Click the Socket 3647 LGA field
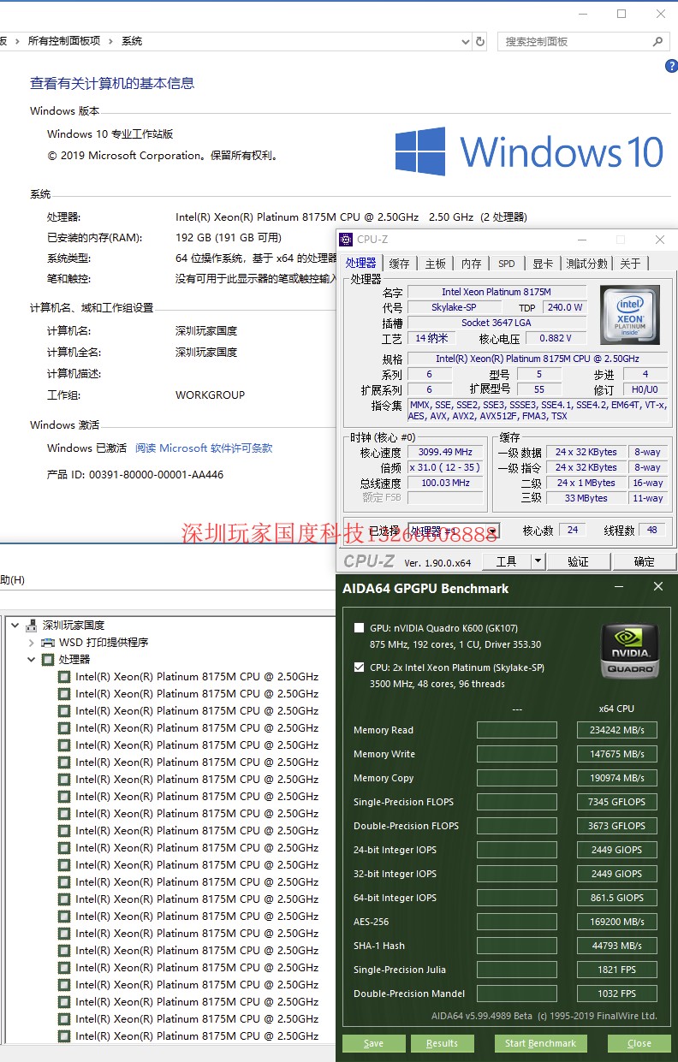This screenshot has height=1062, width=678. tap(497, 323)
